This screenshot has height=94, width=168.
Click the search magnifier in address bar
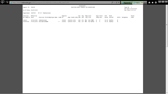pos(112,2)
